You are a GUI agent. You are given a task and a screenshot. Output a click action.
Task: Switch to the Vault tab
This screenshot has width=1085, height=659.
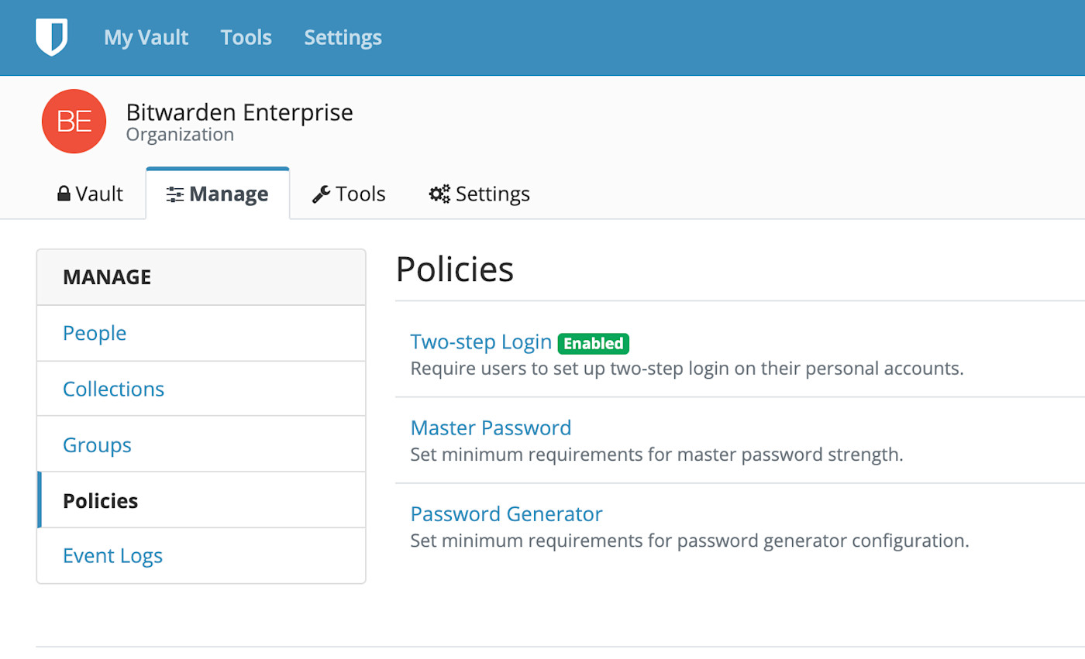pyautogui.click(x=90, y=193)
